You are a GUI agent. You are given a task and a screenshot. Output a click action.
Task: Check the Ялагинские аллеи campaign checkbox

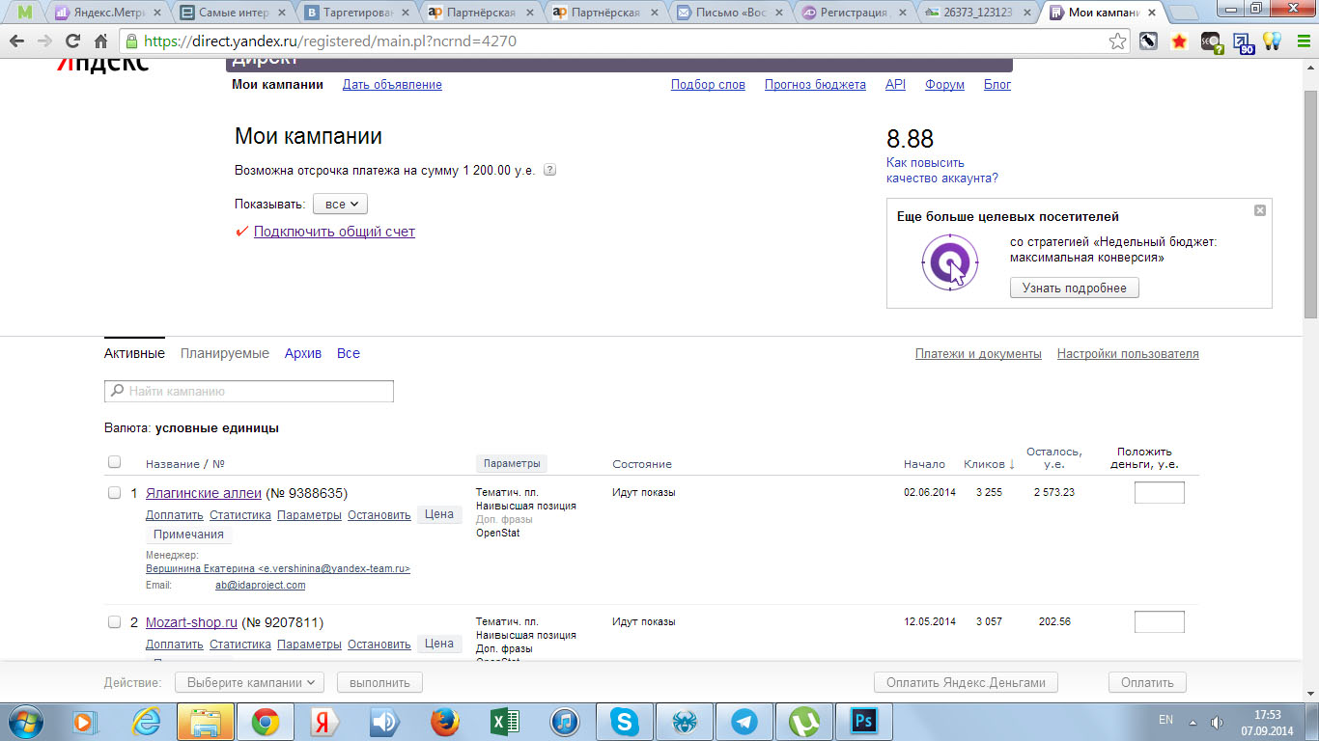[114, 492]
